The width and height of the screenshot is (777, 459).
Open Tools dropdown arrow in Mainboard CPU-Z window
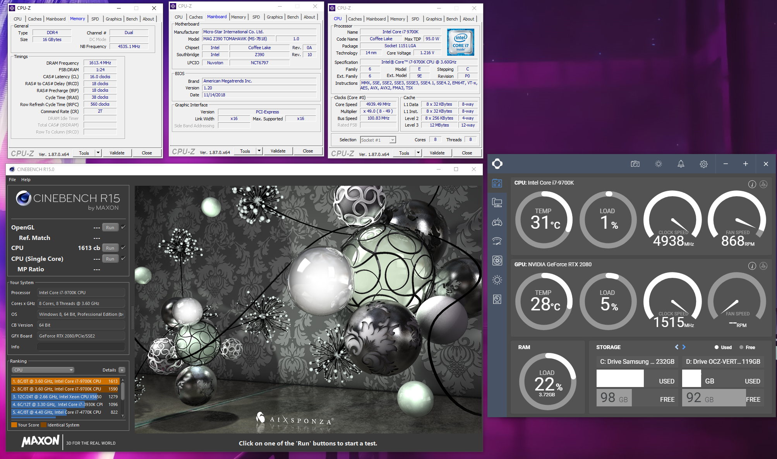point(259,151)
